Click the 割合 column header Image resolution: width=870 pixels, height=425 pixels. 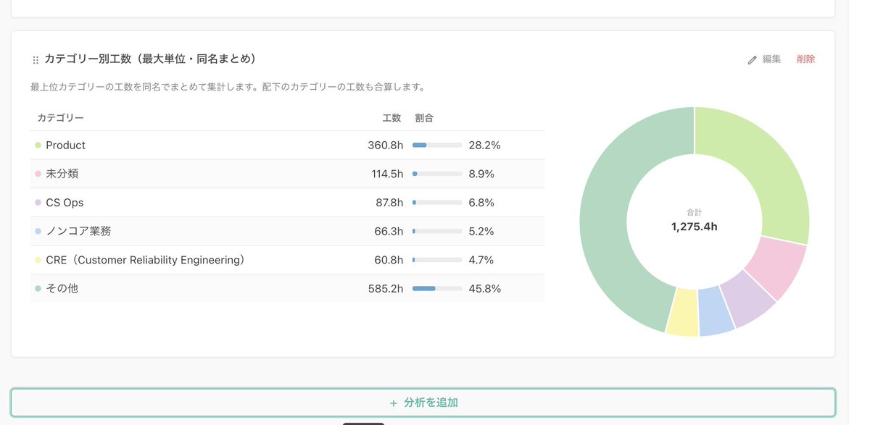click(x=424, y=117)
